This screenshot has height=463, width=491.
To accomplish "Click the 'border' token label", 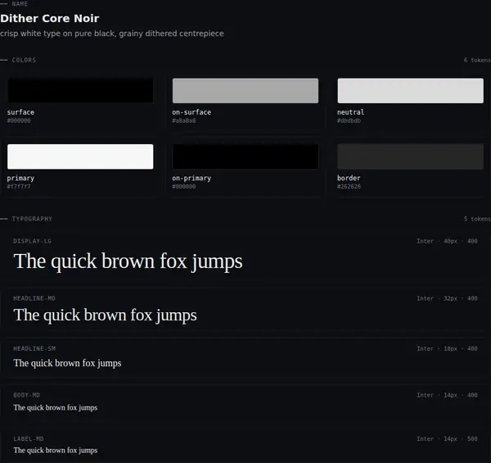I will click(349, 178).
